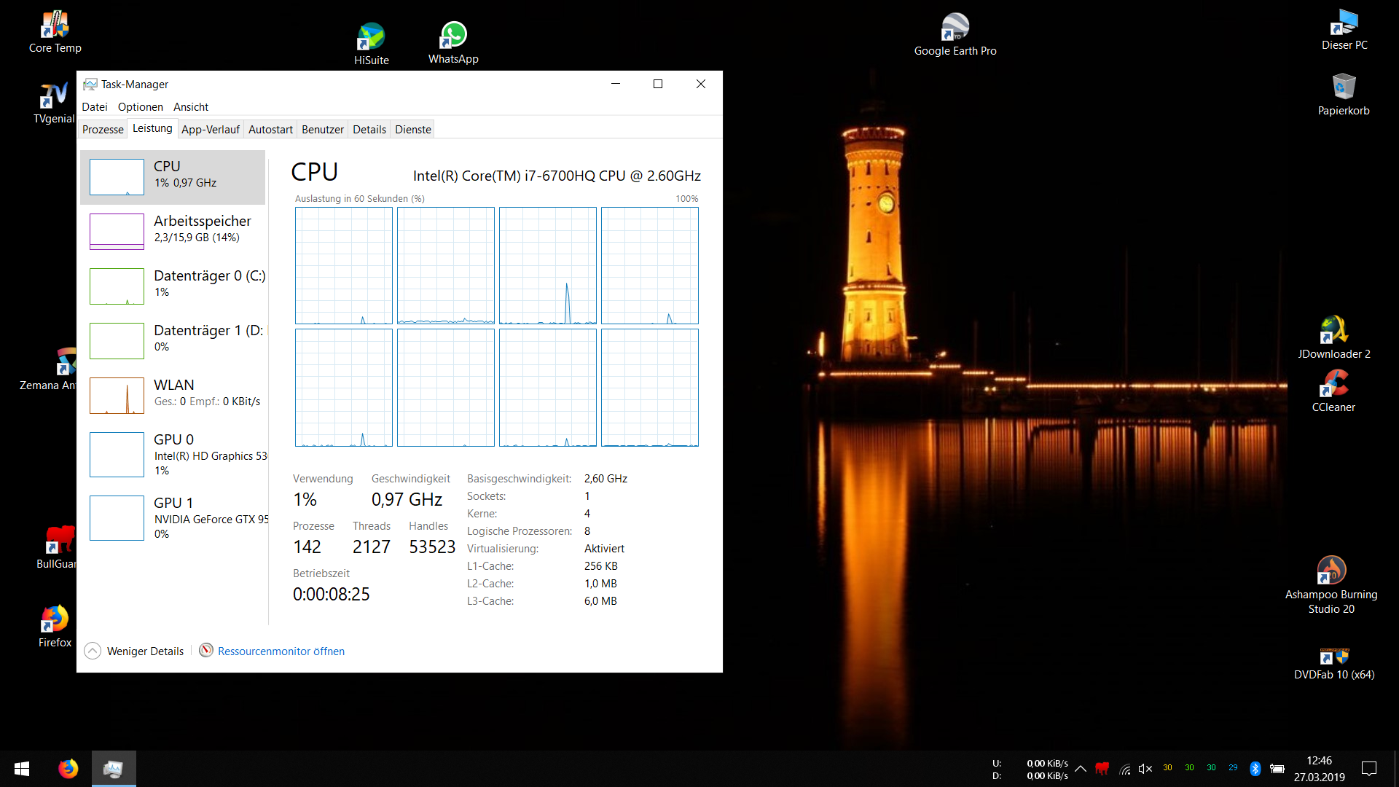Click the Betriebszeit value 0:00:08:25
Image resolution: width=1399 pixels, height=787 pixels.
(332, 594)
